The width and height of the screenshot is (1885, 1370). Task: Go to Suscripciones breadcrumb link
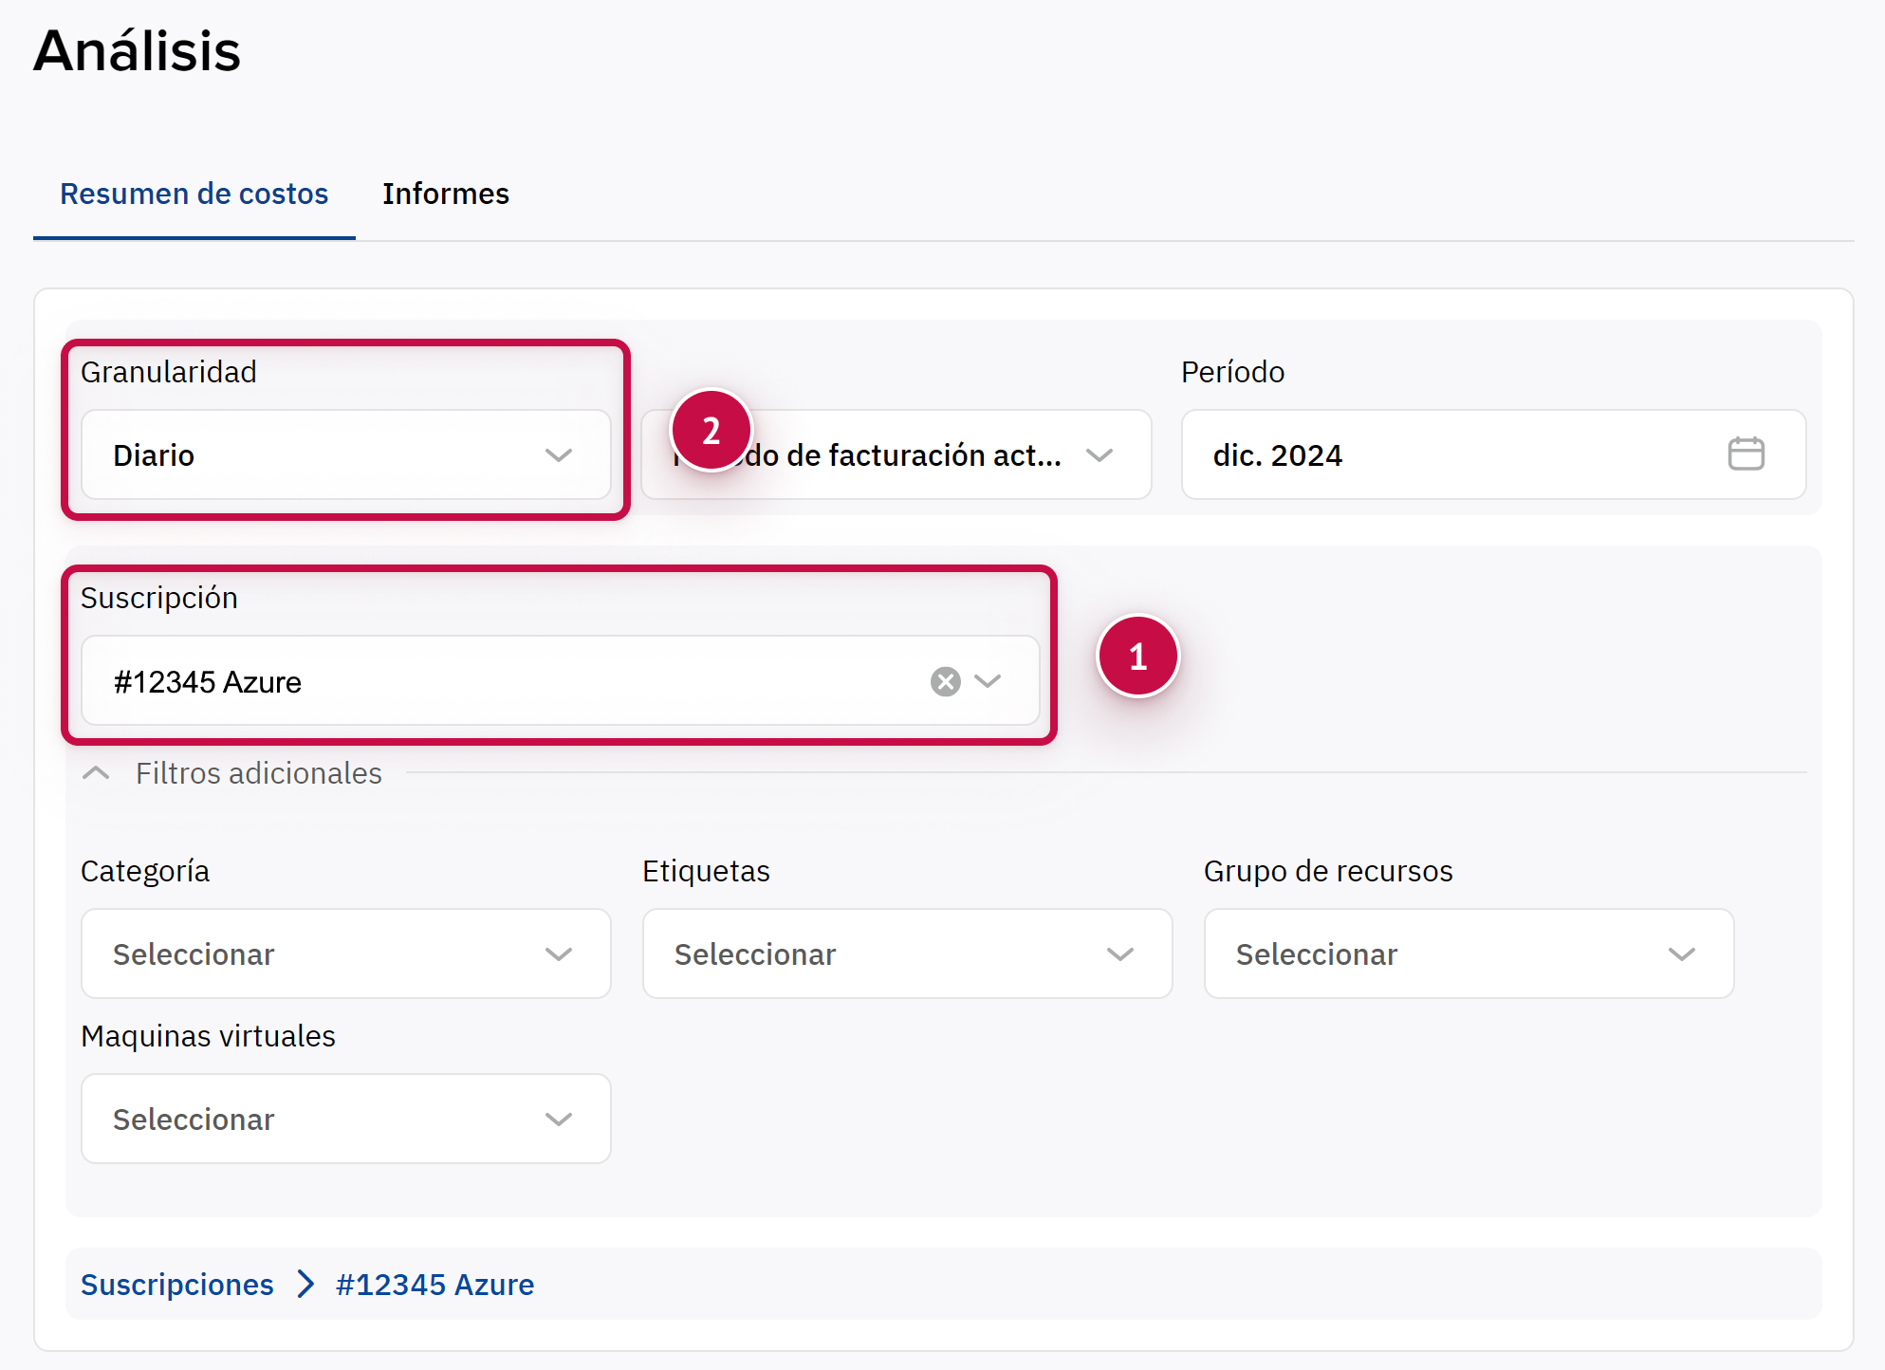(176, 1284)
